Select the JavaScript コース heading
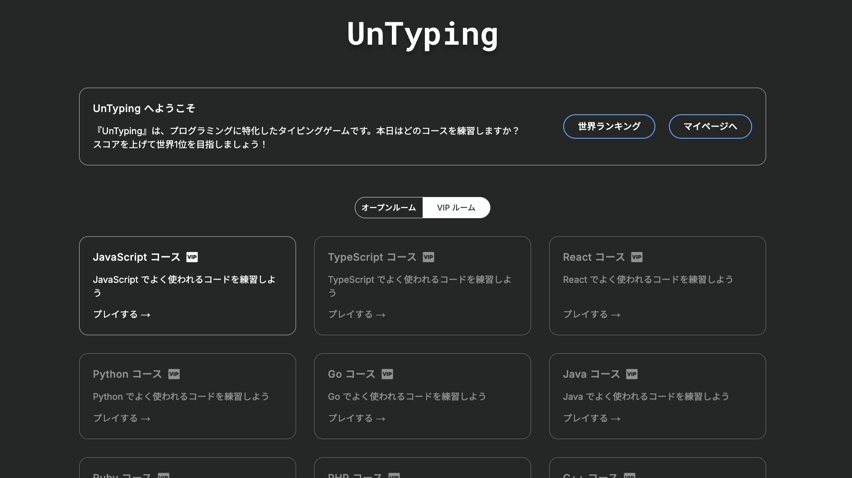 click(137, 257)
